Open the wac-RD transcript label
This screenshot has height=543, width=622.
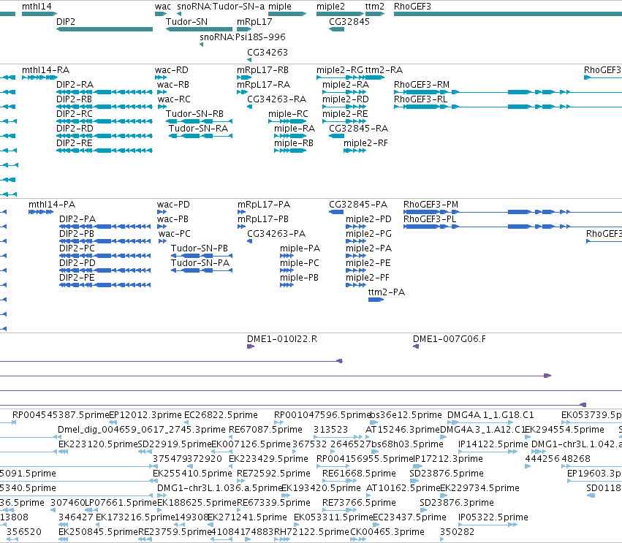point(171,70)
